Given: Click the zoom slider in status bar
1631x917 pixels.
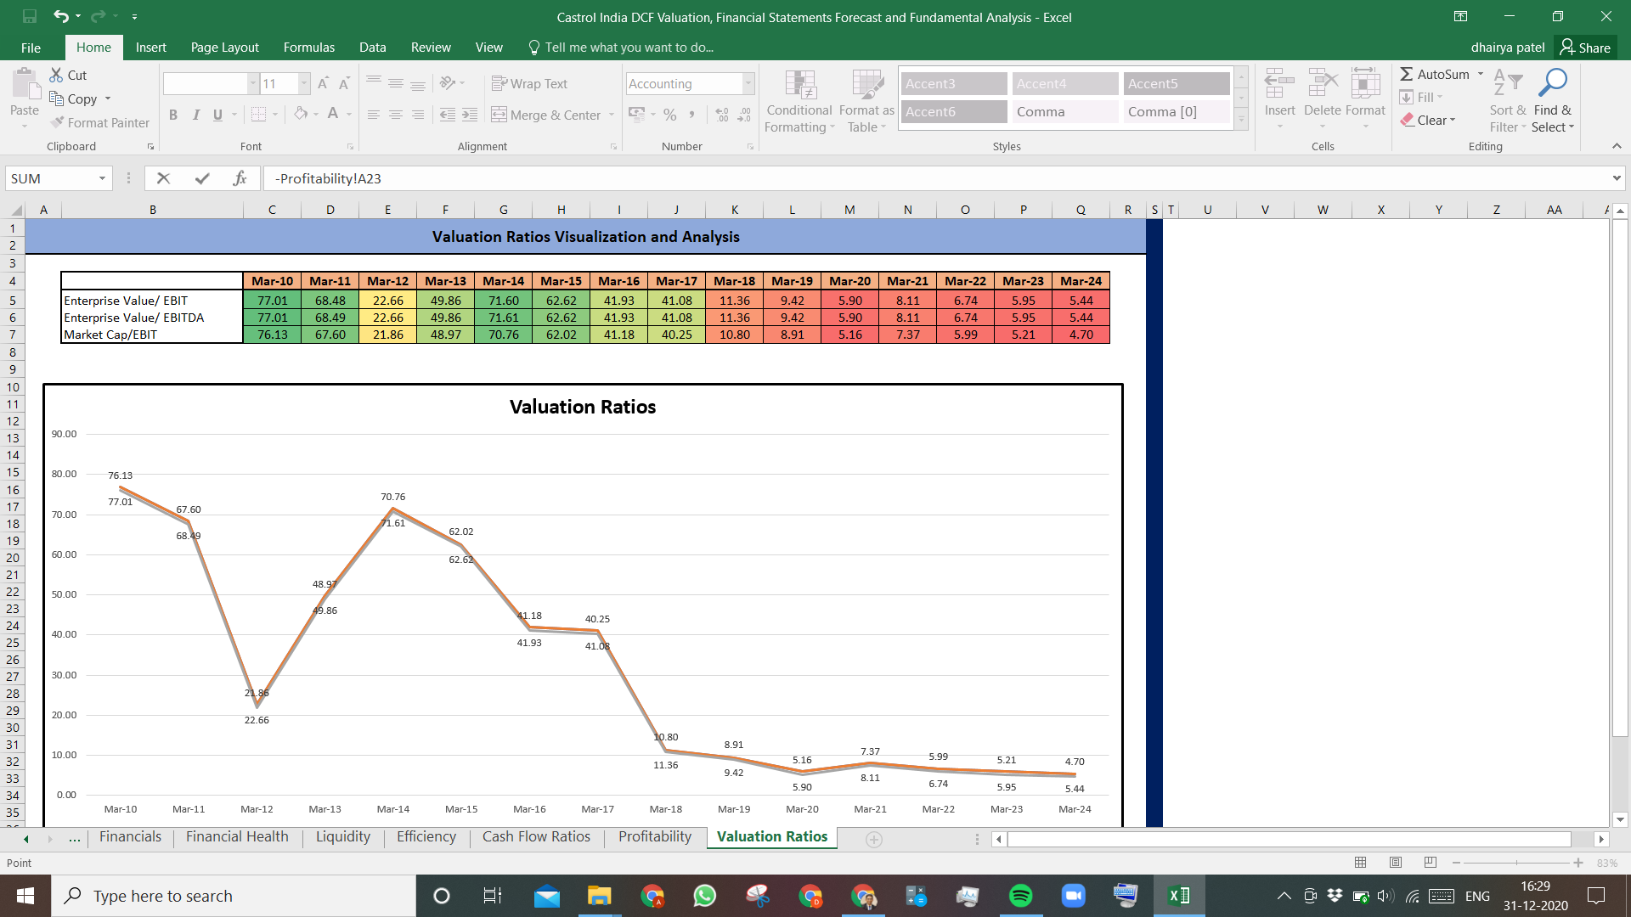Looking at the screenshot, I should [x=1517, y=863].
